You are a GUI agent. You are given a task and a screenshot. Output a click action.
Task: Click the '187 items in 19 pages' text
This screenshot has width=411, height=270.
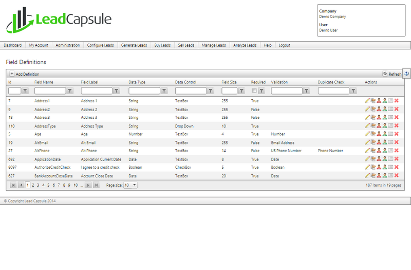click(383, 185)
